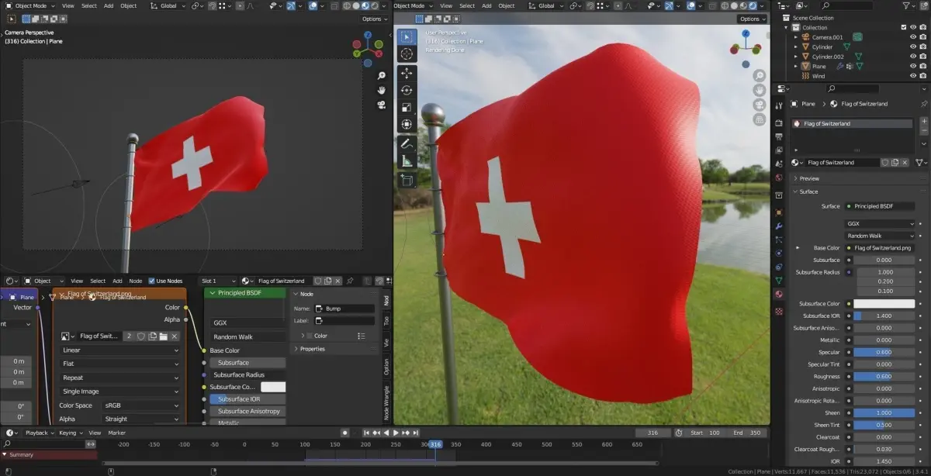The width and height of the screenshot is (931, 476).
Task: Click the Roughness slider in Properties
Action: 884,376
